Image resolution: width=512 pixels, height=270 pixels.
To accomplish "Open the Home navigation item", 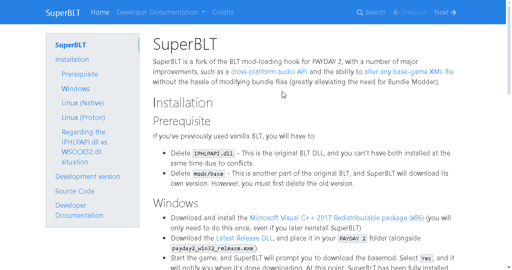I will pyautogui.click(x=100, y=12).
